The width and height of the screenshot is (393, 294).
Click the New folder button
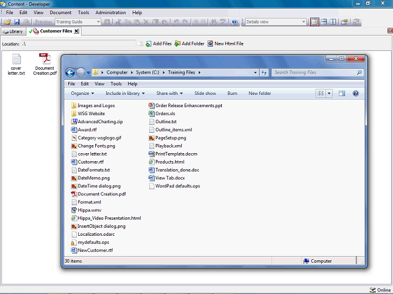click(260, 94)
